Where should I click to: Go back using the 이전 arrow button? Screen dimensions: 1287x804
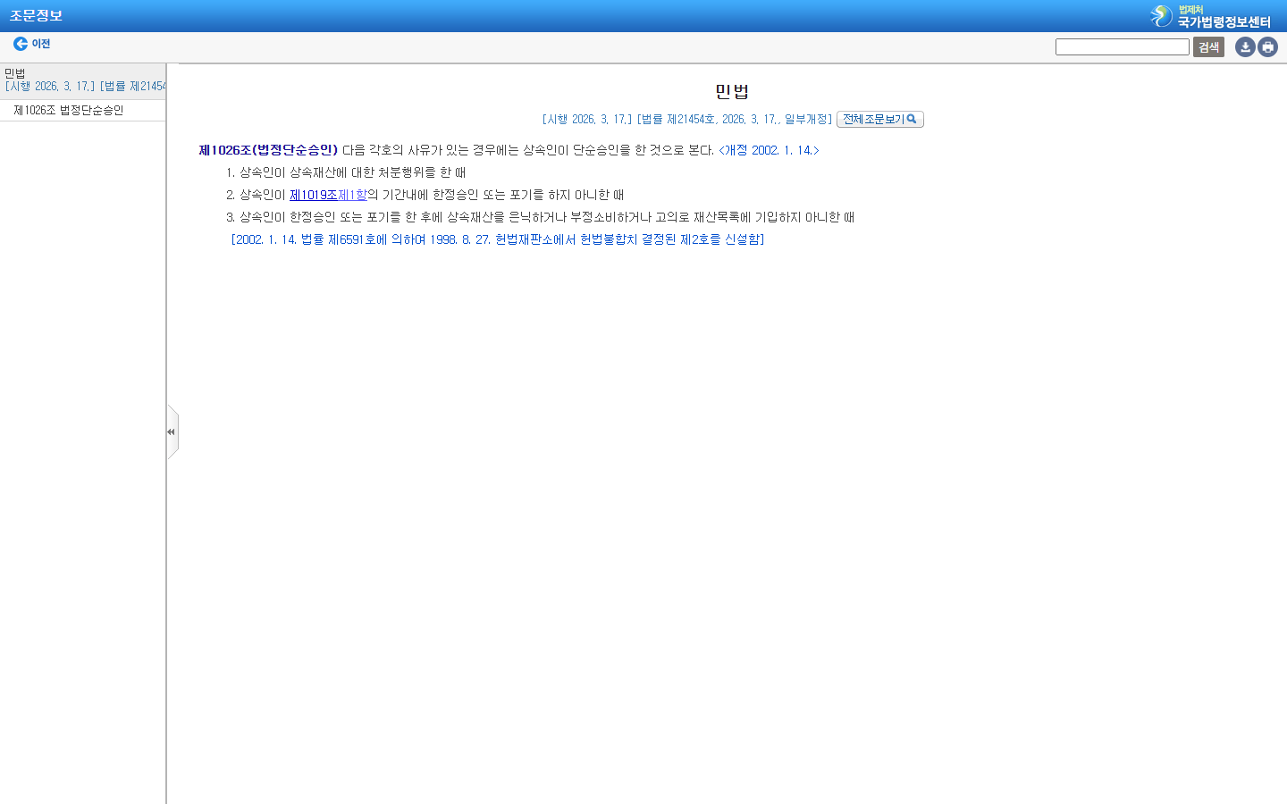point(31,44)
